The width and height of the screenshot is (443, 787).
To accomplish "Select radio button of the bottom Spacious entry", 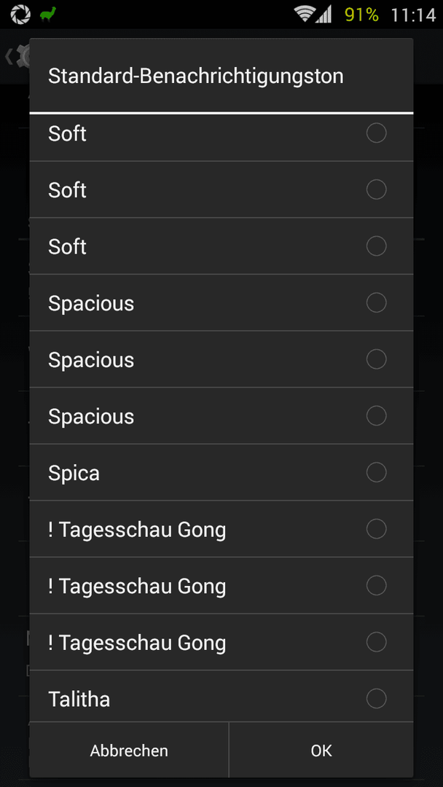I will (376, 415).
